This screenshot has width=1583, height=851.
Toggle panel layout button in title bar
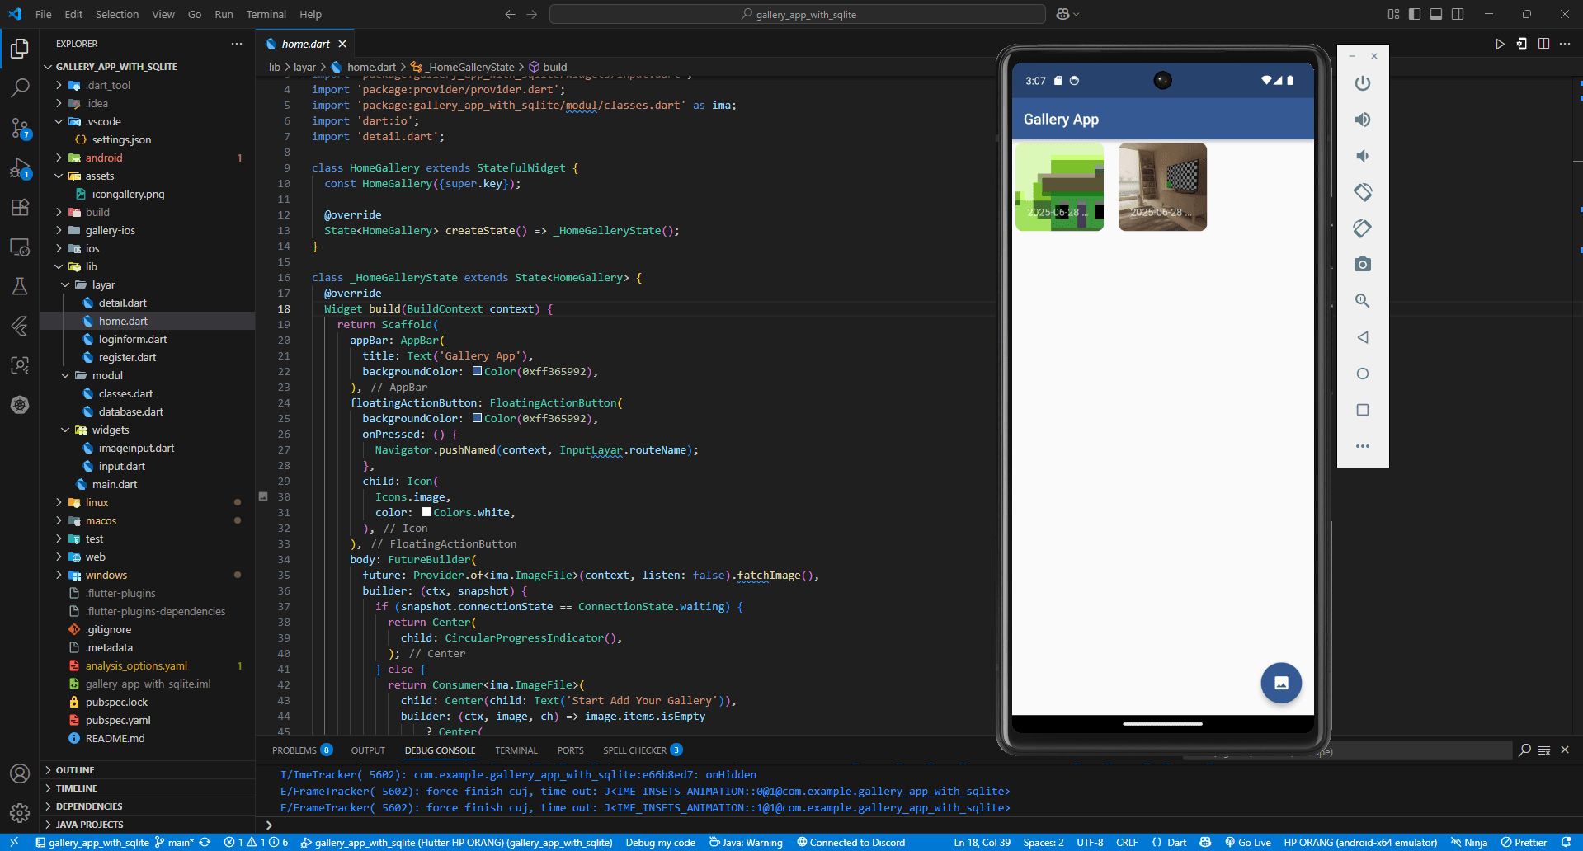pyautogui.click(x=1436, y=14)
